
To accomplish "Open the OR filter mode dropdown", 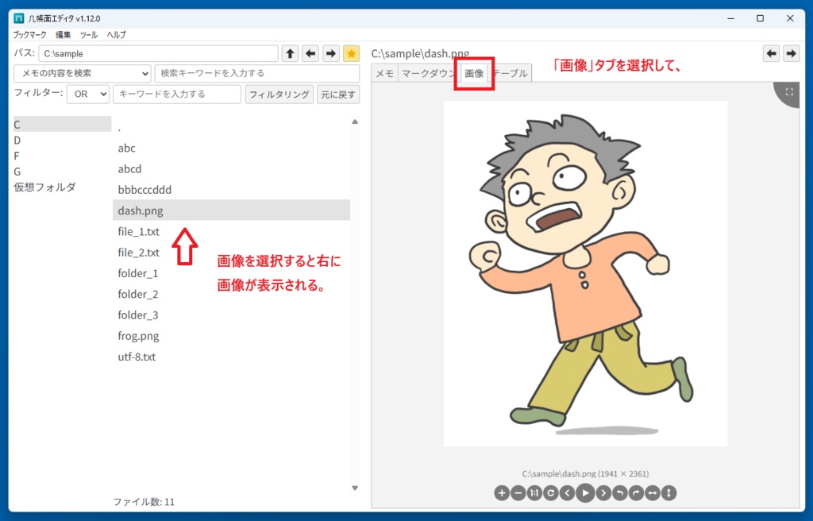I will (87, 94).
